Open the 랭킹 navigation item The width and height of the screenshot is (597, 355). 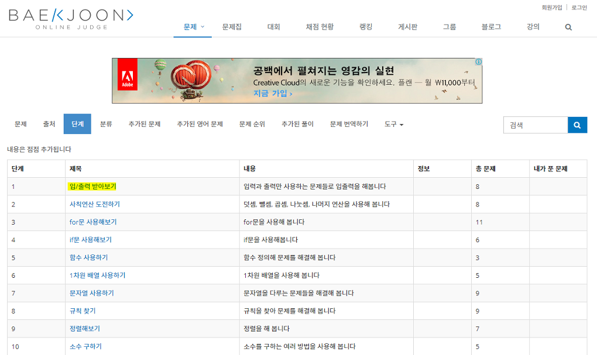(x=365, y=27)
